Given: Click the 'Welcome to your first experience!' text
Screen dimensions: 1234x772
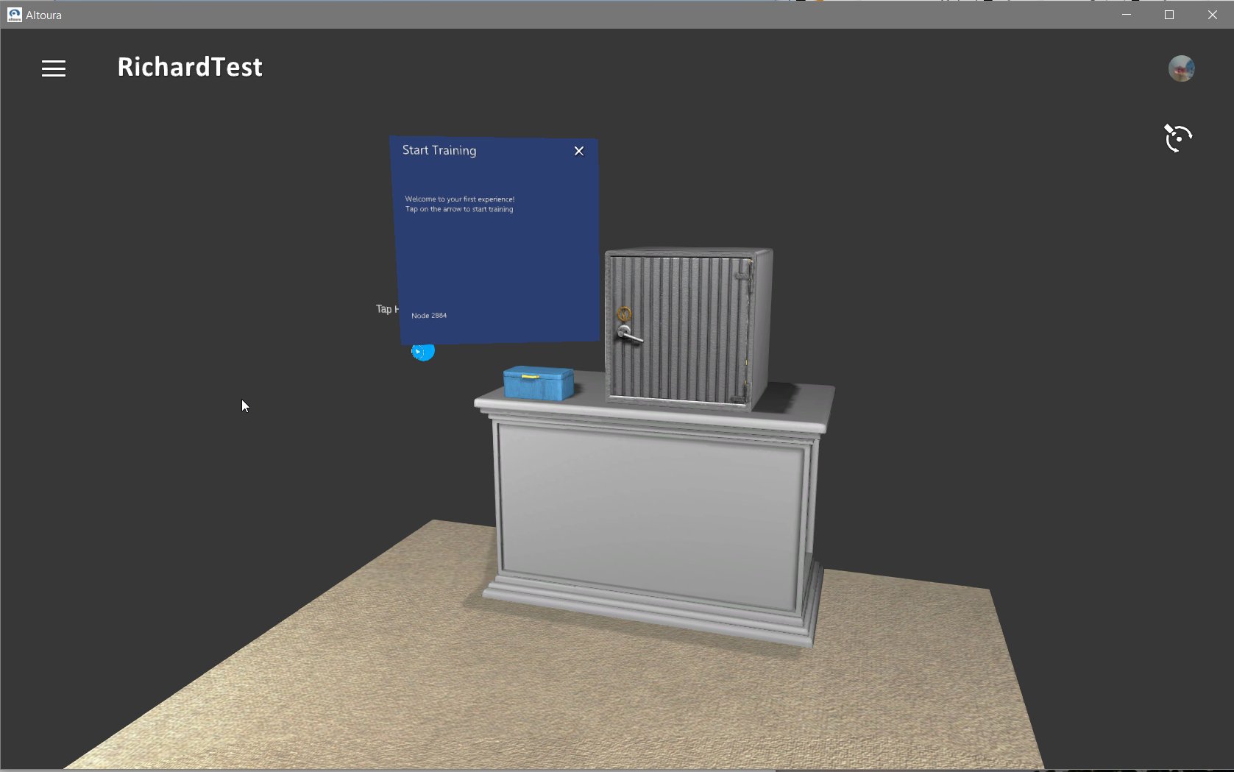Looking at the screenshot, I should (460, 199).
